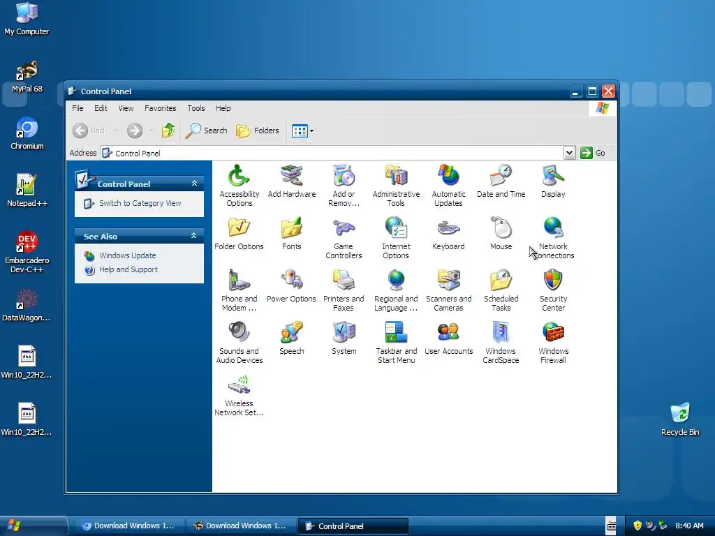This screenshot has width=715, height=536.
Task: Select Taskbar and Start Menu icon
Action: [x=396, y=342]
